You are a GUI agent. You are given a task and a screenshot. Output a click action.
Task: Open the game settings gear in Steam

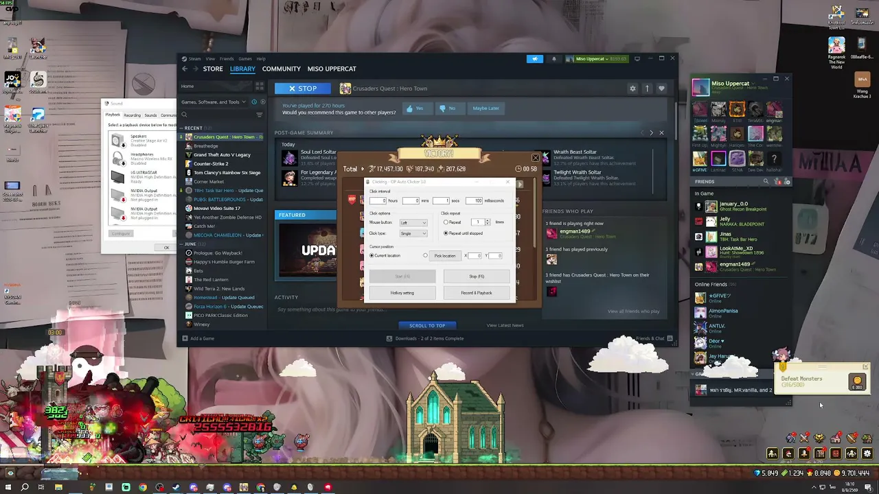click(x=632, y=89)
